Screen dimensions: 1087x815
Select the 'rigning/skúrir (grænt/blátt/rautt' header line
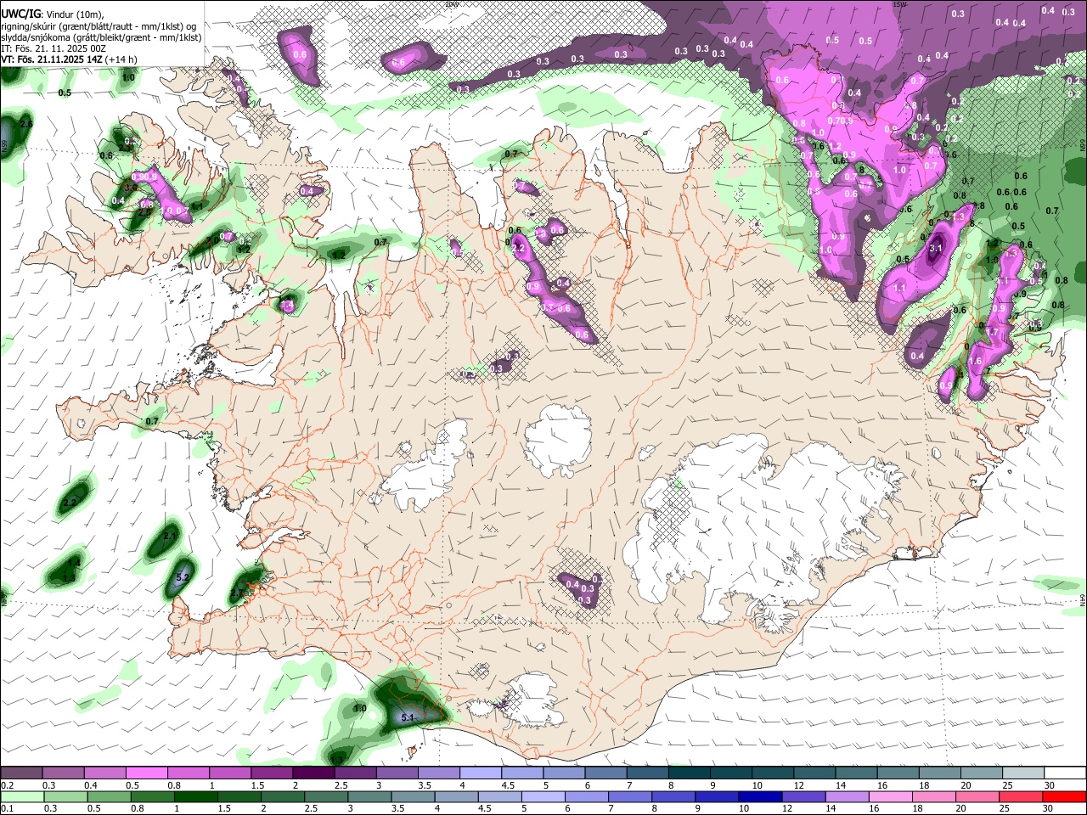(100, 26)
